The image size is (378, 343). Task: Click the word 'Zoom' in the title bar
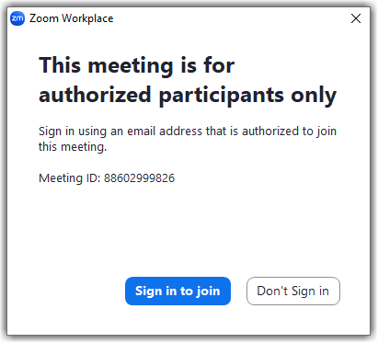(44, 18)
